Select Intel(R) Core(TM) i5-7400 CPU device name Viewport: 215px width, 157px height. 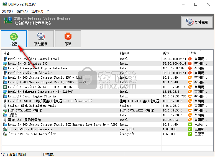40,87
